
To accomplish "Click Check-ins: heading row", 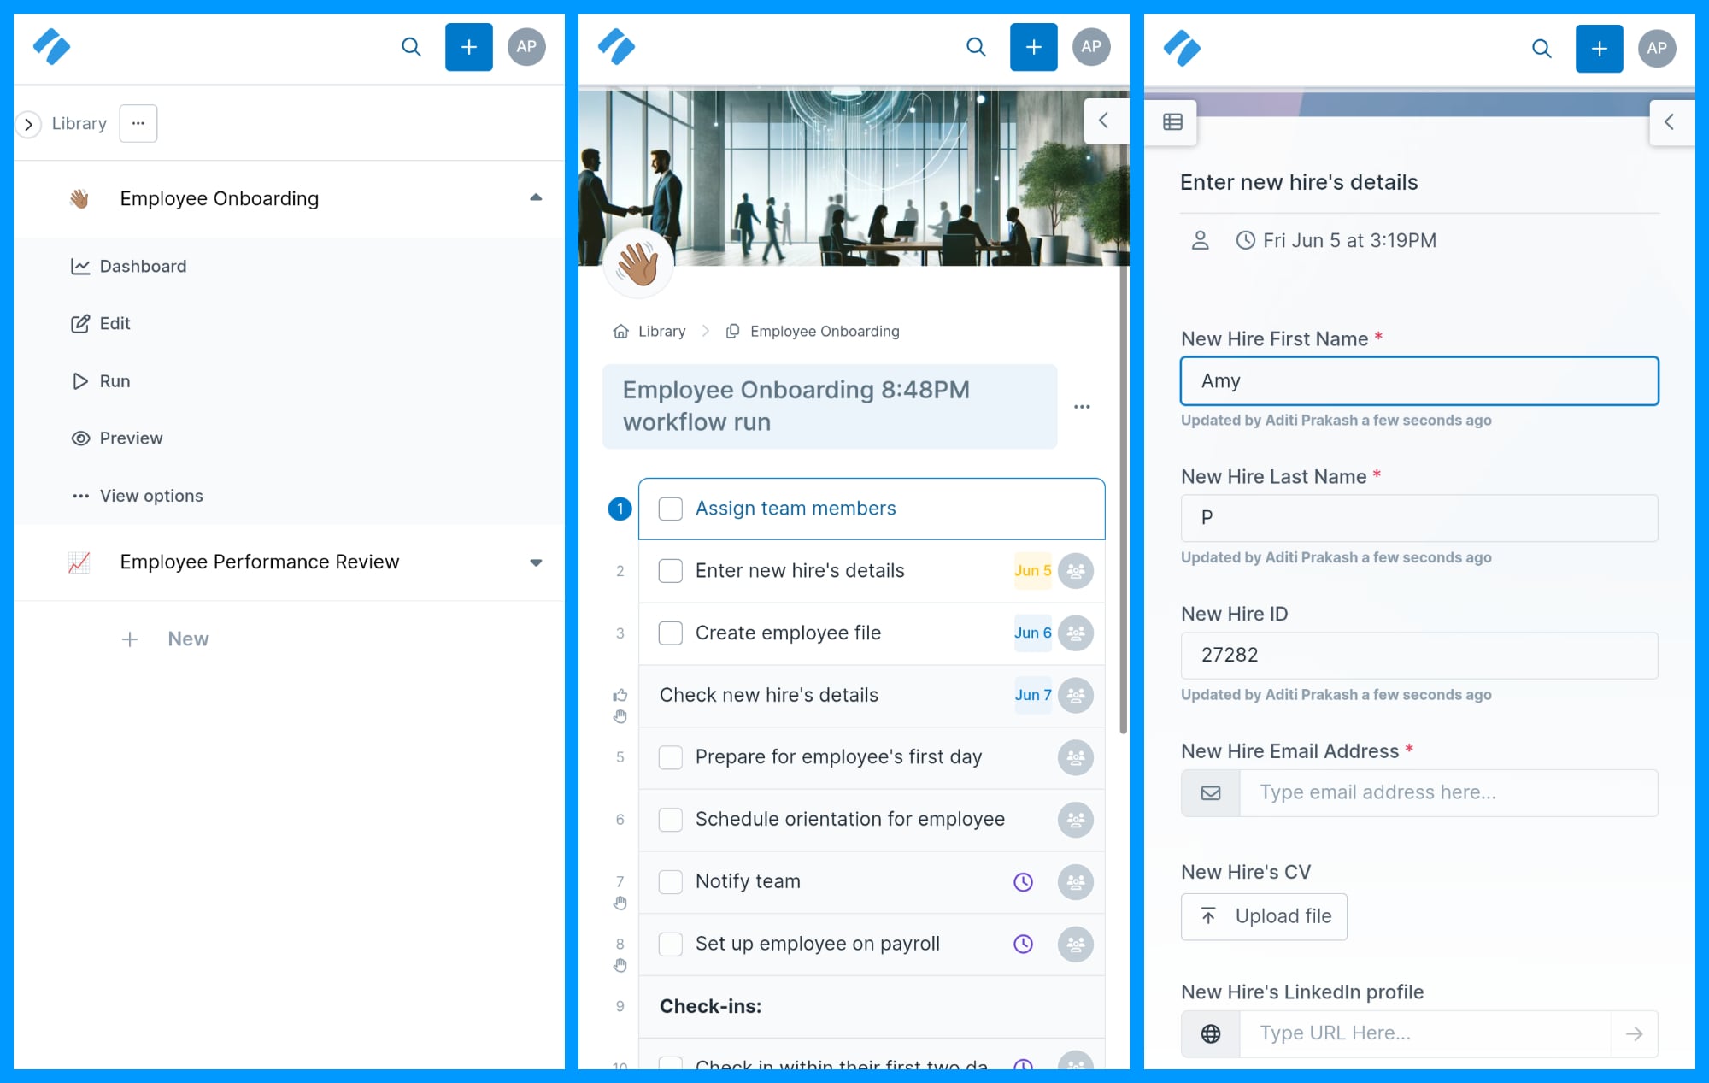I will (872, 1007).
